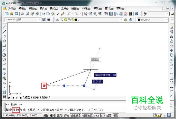Click the Erase tool
This screenshot has width=176, height=119.
[x=171, y=27]
